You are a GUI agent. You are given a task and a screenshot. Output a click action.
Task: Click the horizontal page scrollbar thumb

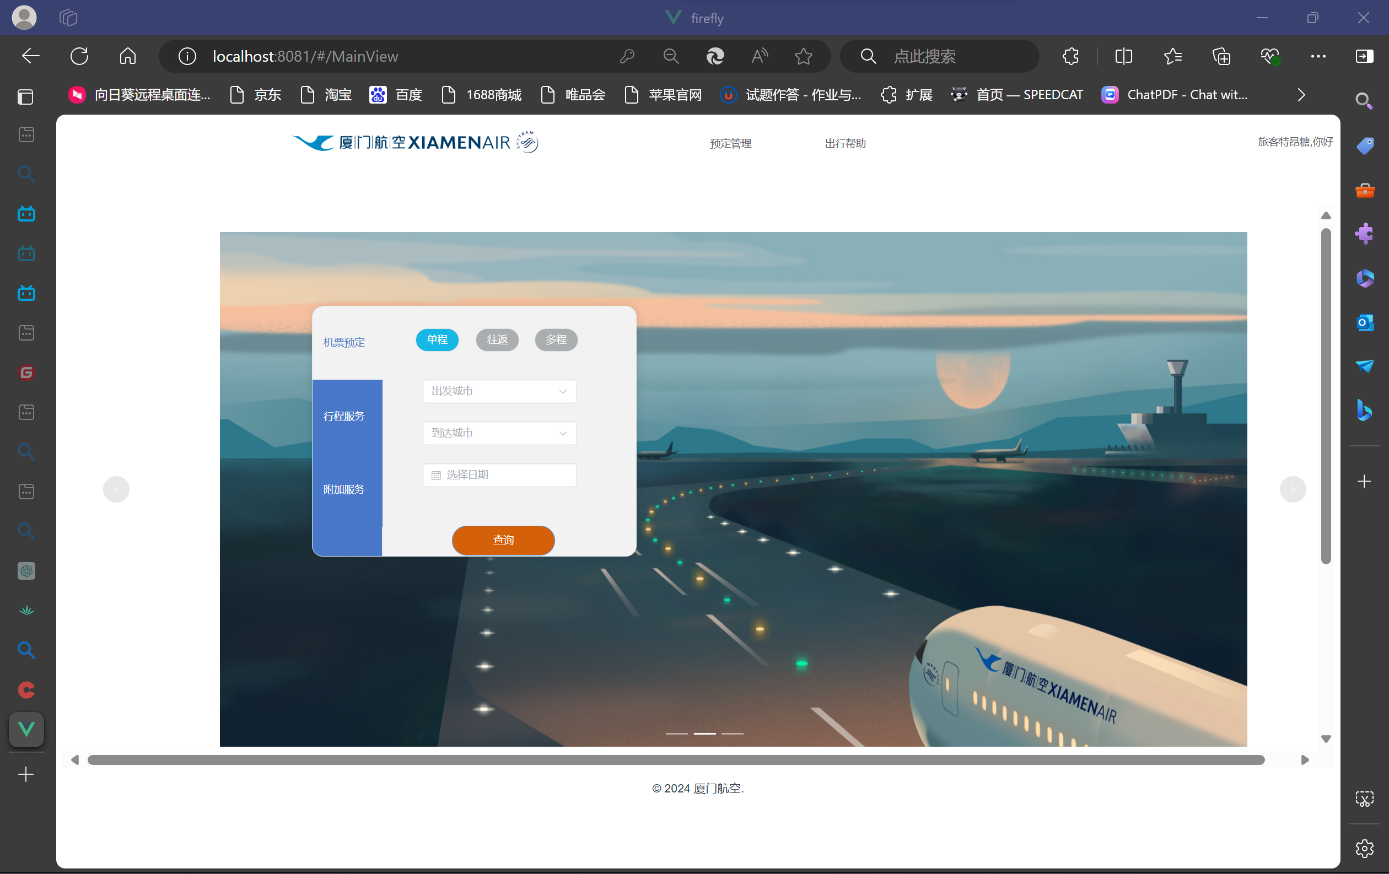676,760
